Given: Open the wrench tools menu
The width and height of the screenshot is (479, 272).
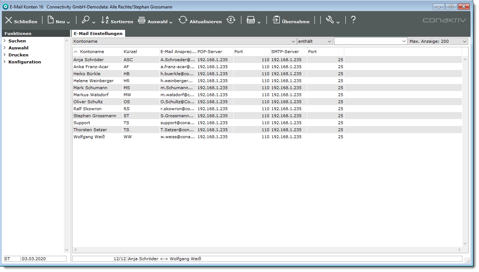Looking at the screenshot, I should [x=330, y=20].
